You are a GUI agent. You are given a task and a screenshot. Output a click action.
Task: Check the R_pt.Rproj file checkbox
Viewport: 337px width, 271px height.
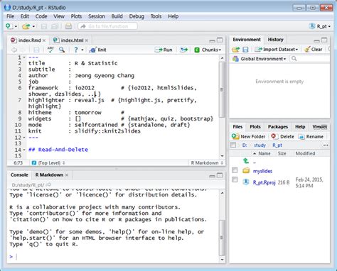coord(235,179)
